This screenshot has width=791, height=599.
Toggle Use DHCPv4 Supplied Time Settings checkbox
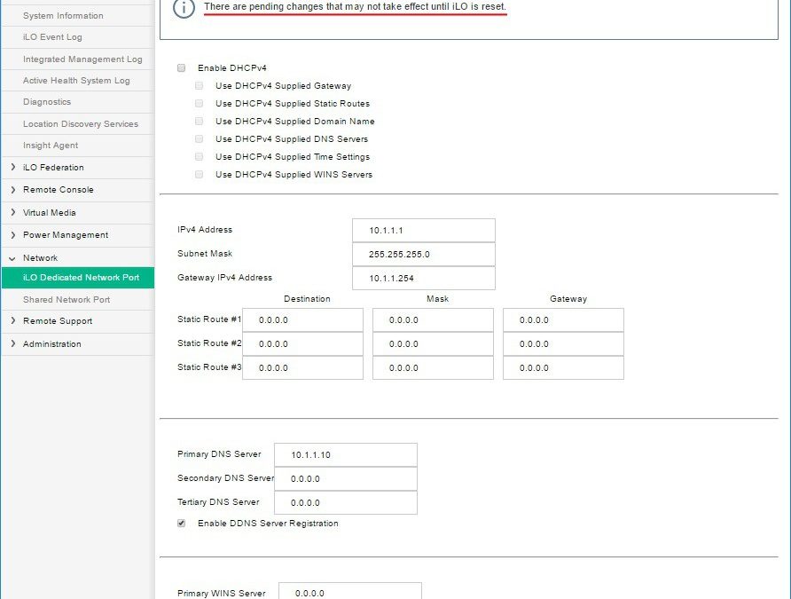[x=199, y=156]
